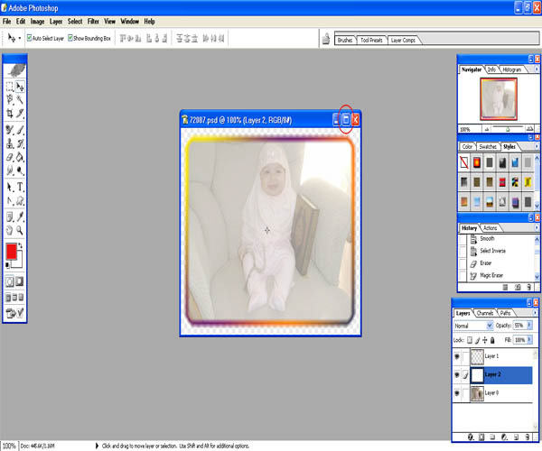The image size is (542, 451).
Task: Toggle the Show Bounding Box checkbox
Action: tap(68, 40)
